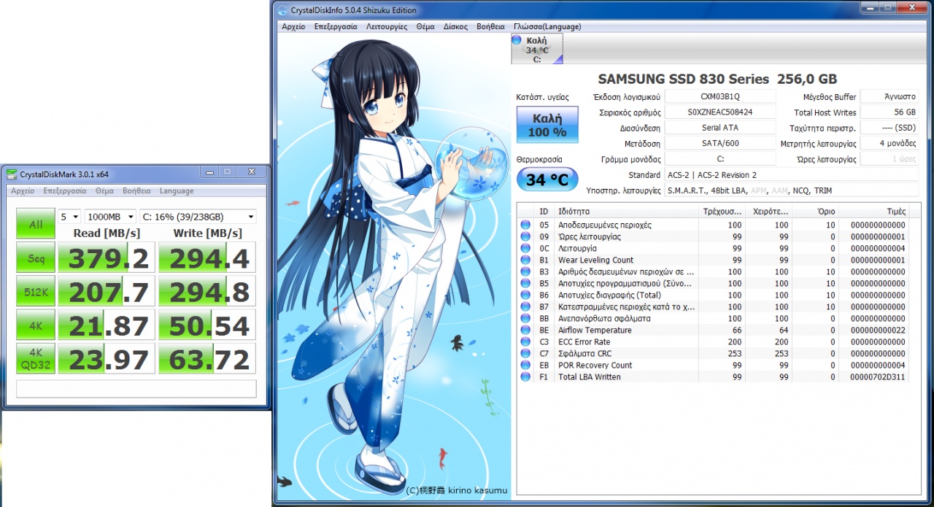Image resolution: width=934 pixels, height=507 pixels.
Task: Open Αρχείο menu in CrystalDiskMark
Action: (x=23, y=191)
